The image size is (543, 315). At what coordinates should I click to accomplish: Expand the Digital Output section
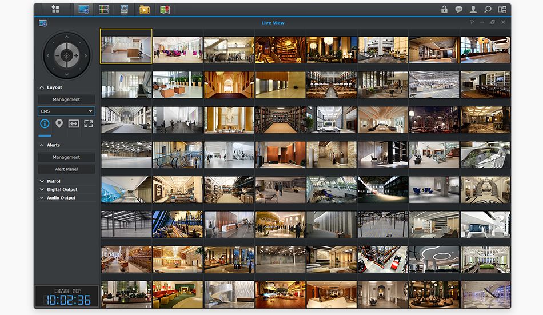[42, 190]
